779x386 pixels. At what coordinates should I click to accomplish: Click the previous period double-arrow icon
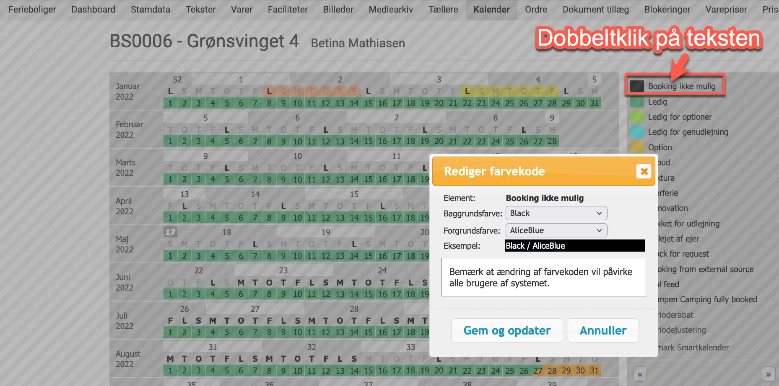(640, 374)
